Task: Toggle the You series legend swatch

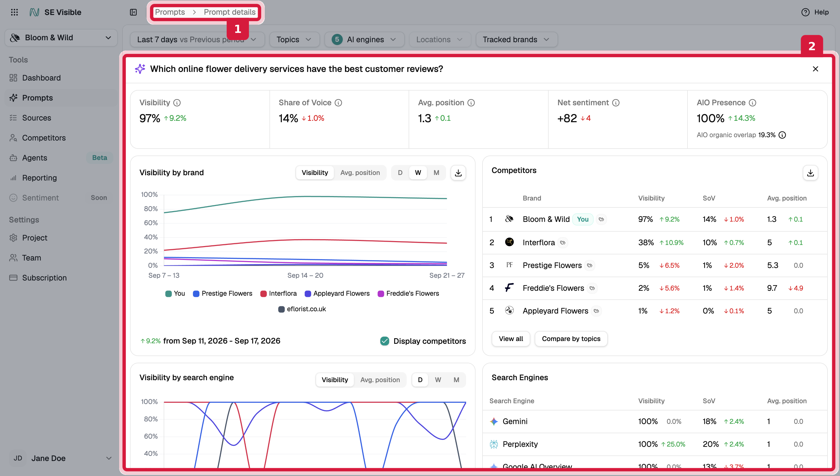Action: (168, 294)
